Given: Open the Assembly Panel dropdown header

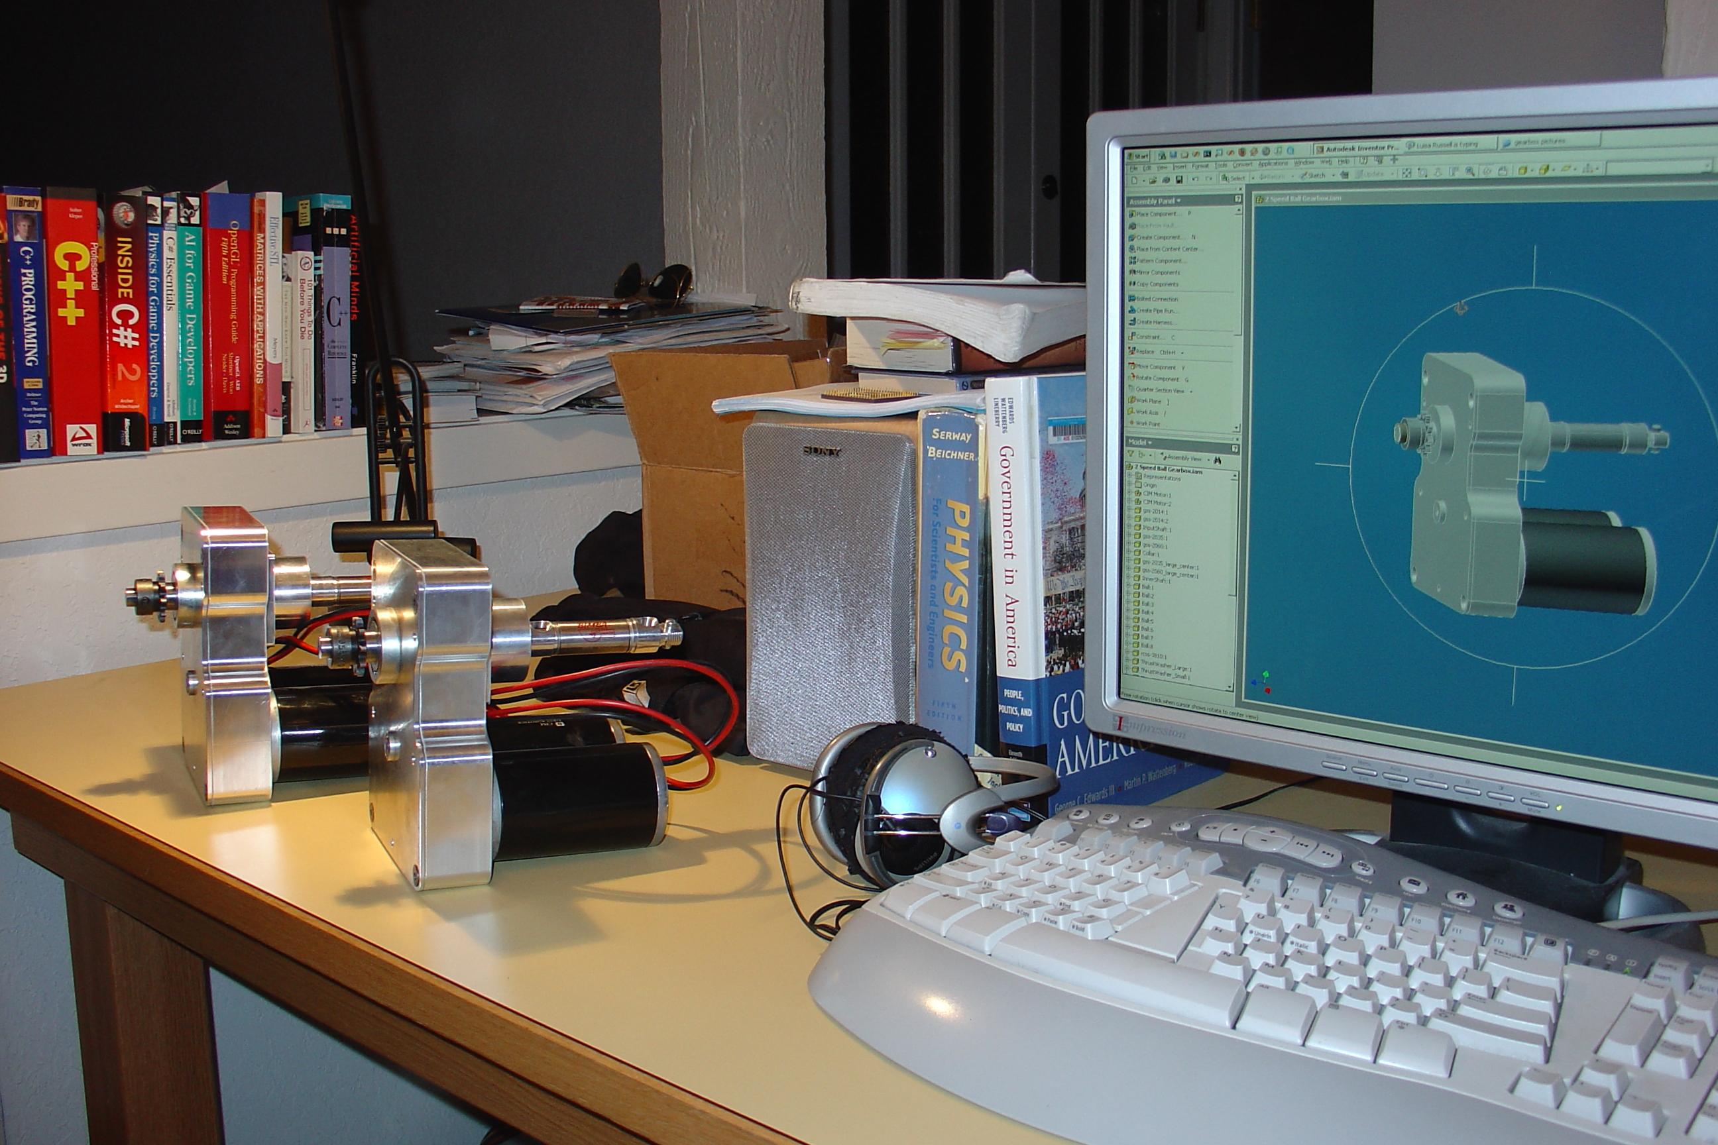Looking at the screenshot, I should 1155,201.
